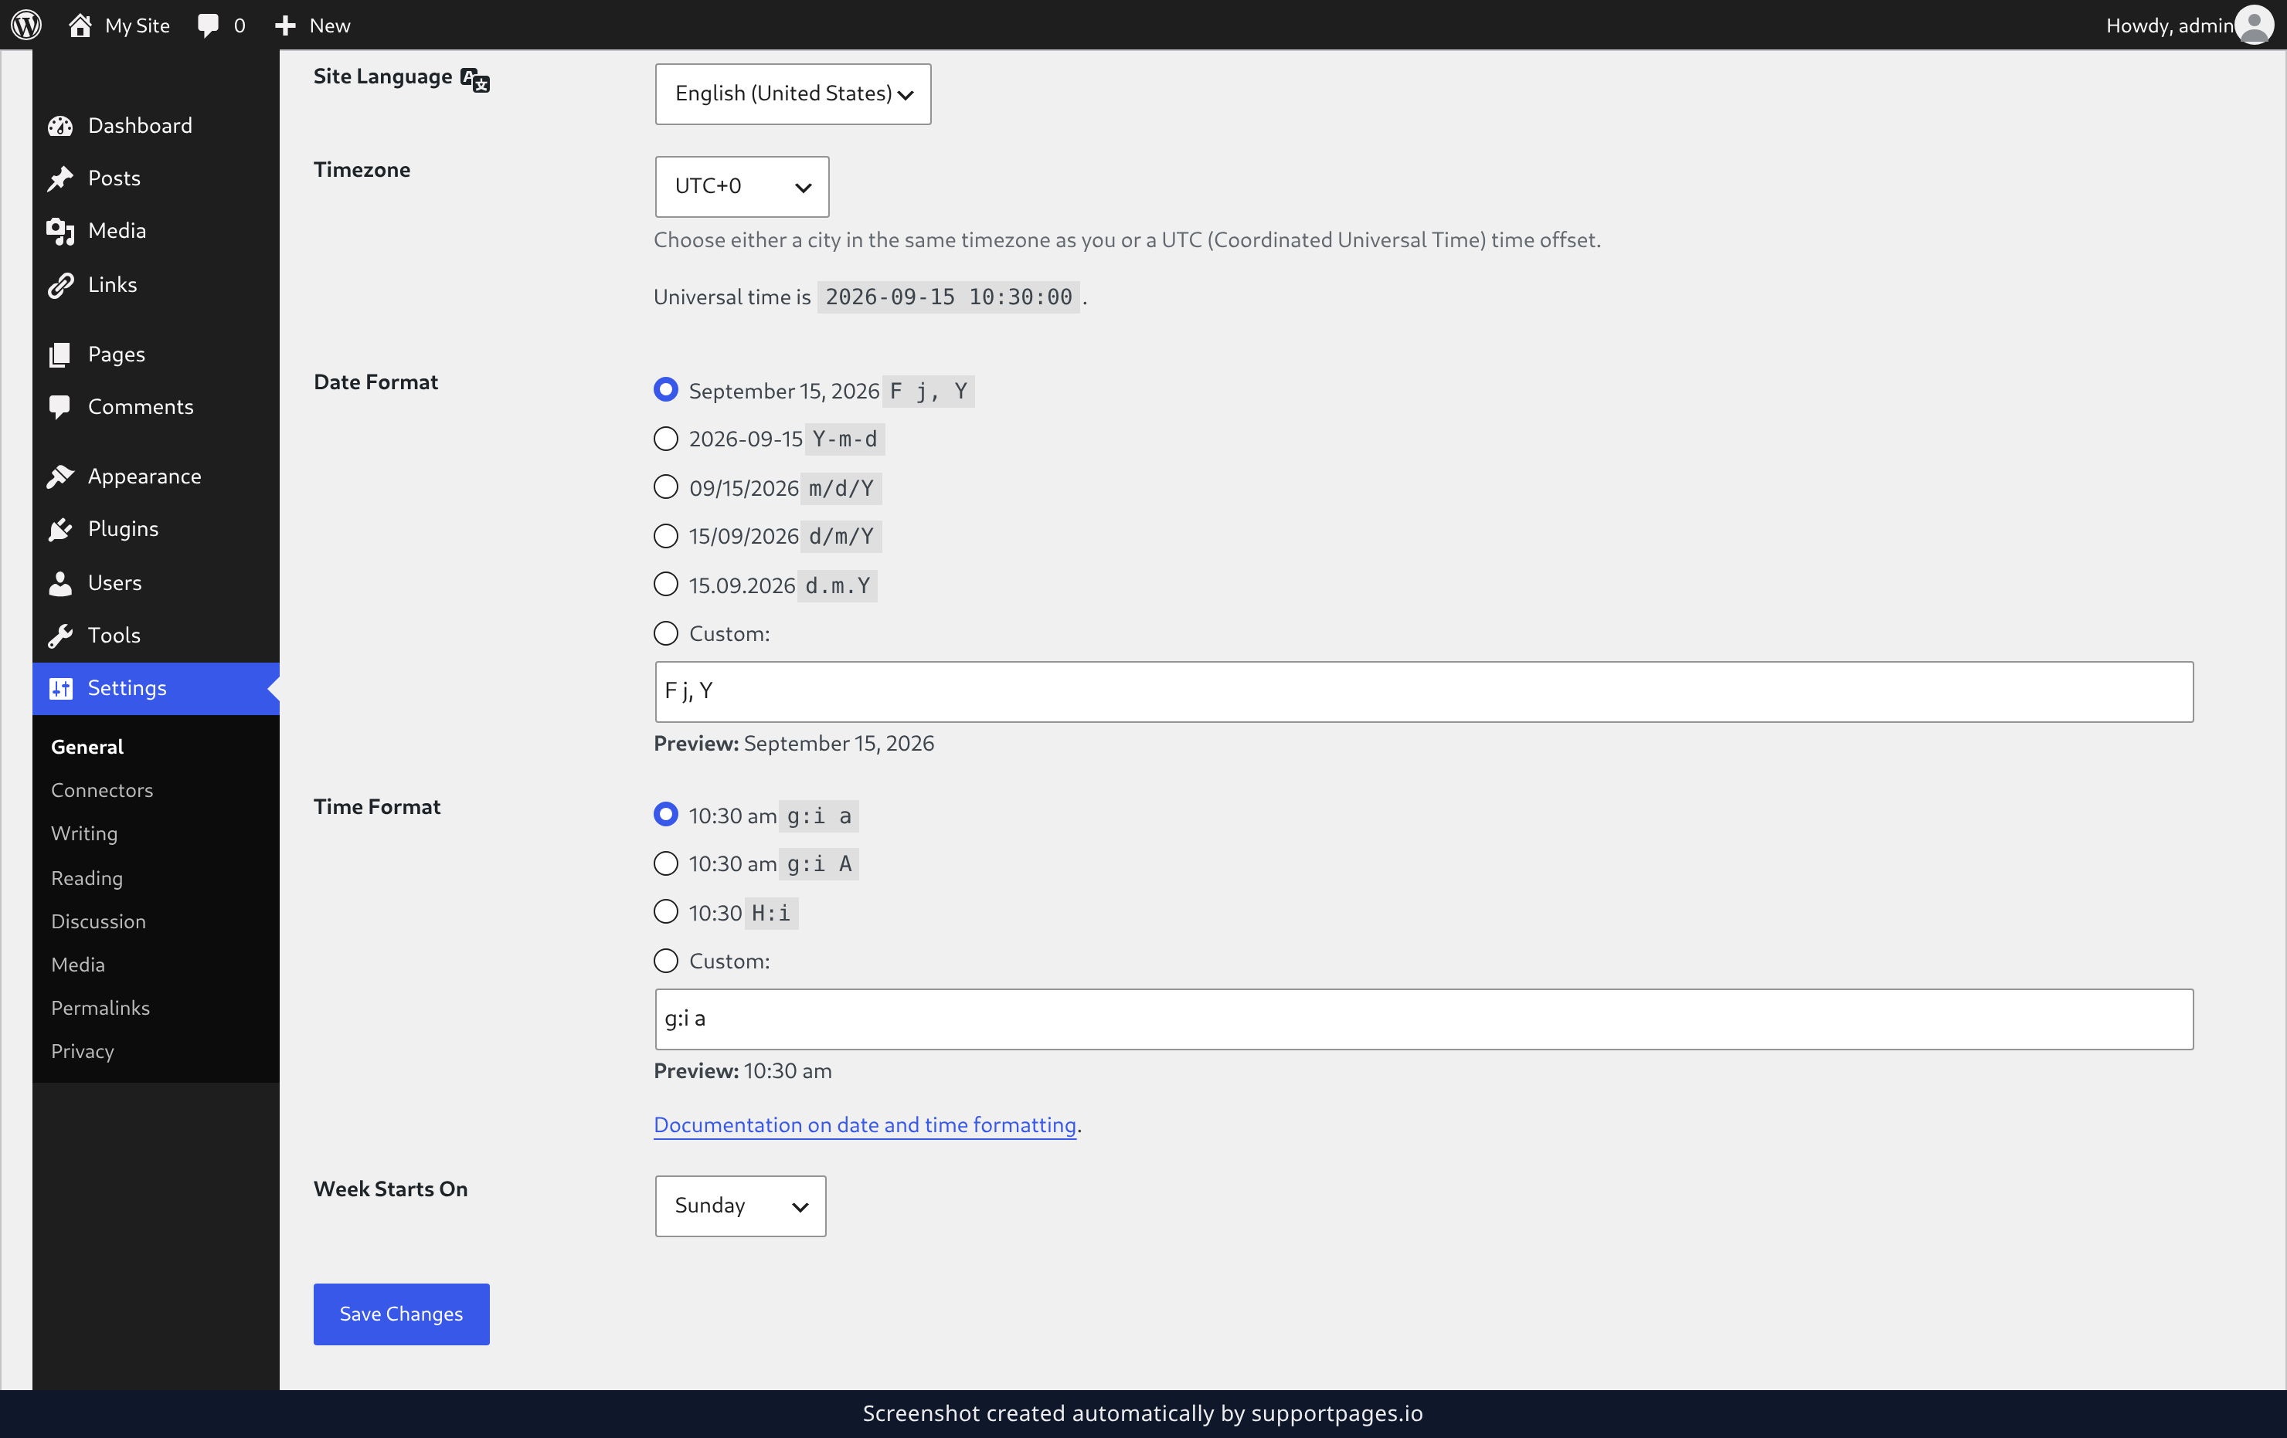Expand the Timezone UTC+0 dropdown

[742, 186]
